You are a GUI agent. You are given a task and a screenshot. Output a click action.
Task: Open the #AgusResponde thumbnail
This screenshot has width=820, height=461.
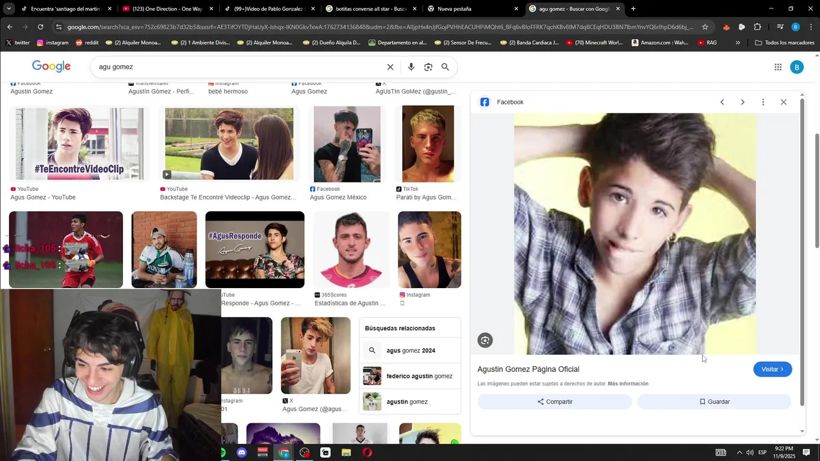(x=255, y=250)
